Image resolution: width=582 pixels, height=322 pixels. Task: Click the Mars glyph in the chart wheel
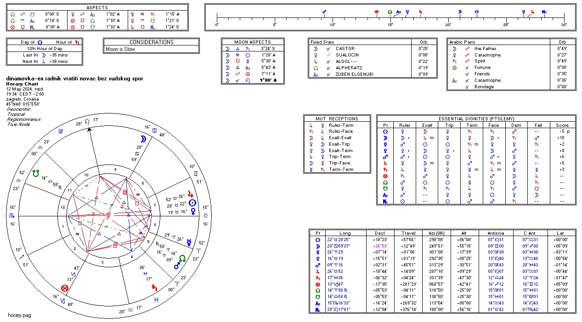coord(177,266)
